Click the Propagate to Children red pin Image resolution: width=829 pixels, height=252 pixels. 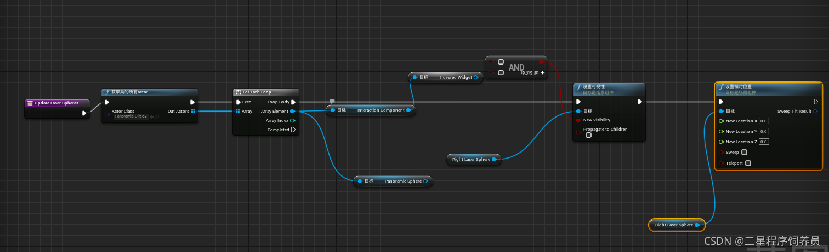tap(578, 132)
